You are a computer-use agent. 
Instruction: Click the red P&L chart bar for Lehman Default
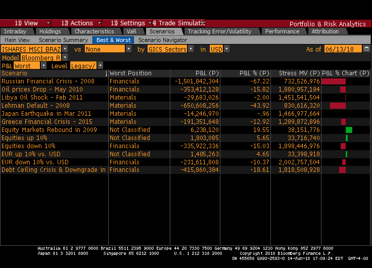338,106
